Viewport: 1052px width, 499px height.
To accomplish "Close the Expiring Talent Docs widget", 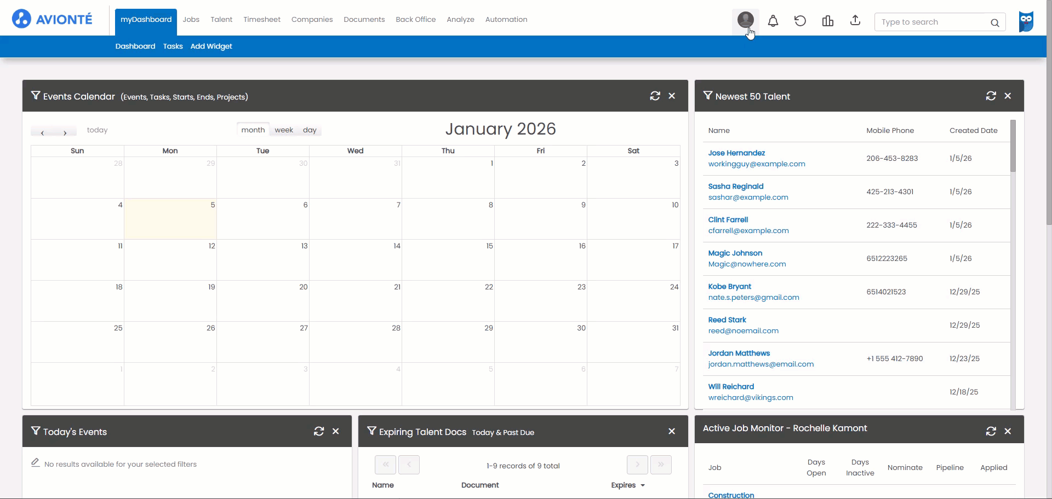I will pos(672,431).
